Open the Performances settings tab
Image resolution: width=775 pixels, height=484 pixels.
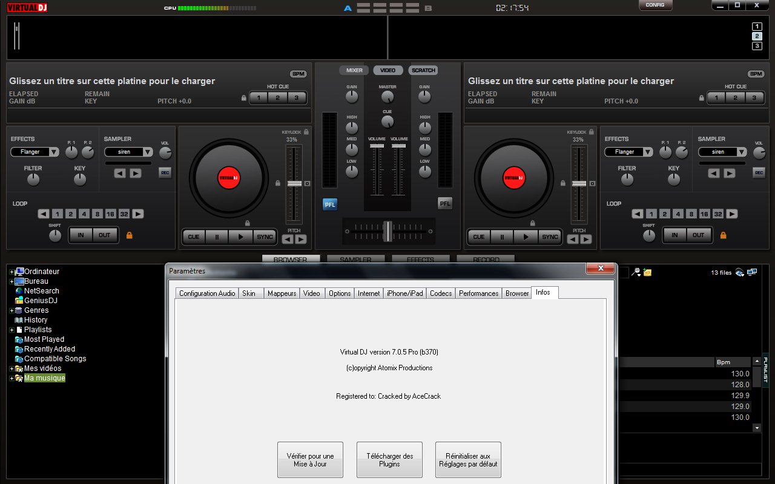click(479, 293)
